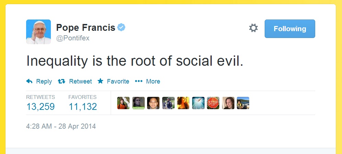The width and height of the screenshot is (342, 154).
Task: Click the STOP sign avatar
Action: [x=213, y=103]
